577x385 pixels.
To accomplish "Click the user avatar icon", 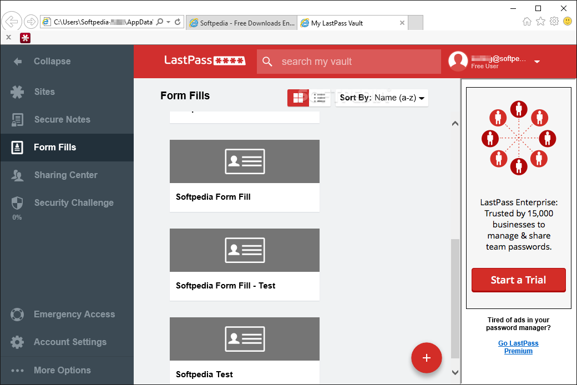I will pyautogui.click(x=458, y=61).
